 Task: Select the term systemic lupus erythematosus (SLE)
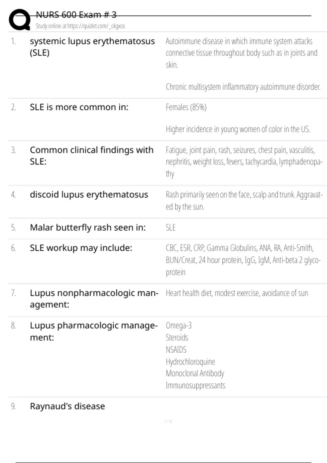click(92, 47)
